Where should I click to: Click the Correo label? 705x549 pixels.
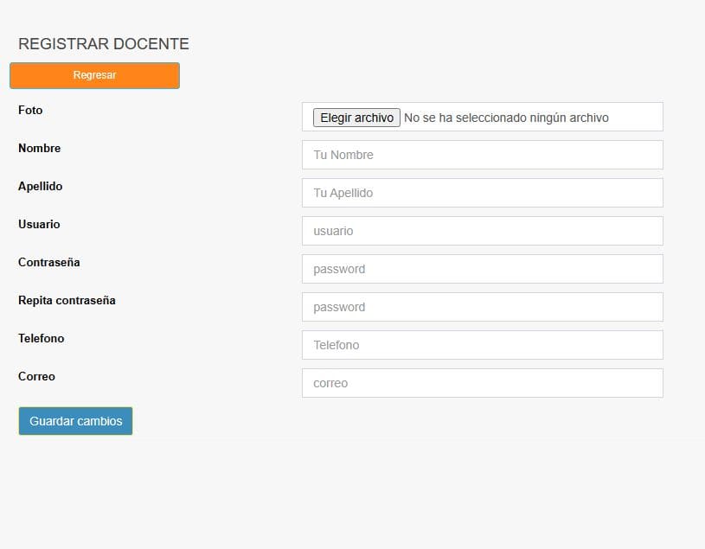coord(36,377)
